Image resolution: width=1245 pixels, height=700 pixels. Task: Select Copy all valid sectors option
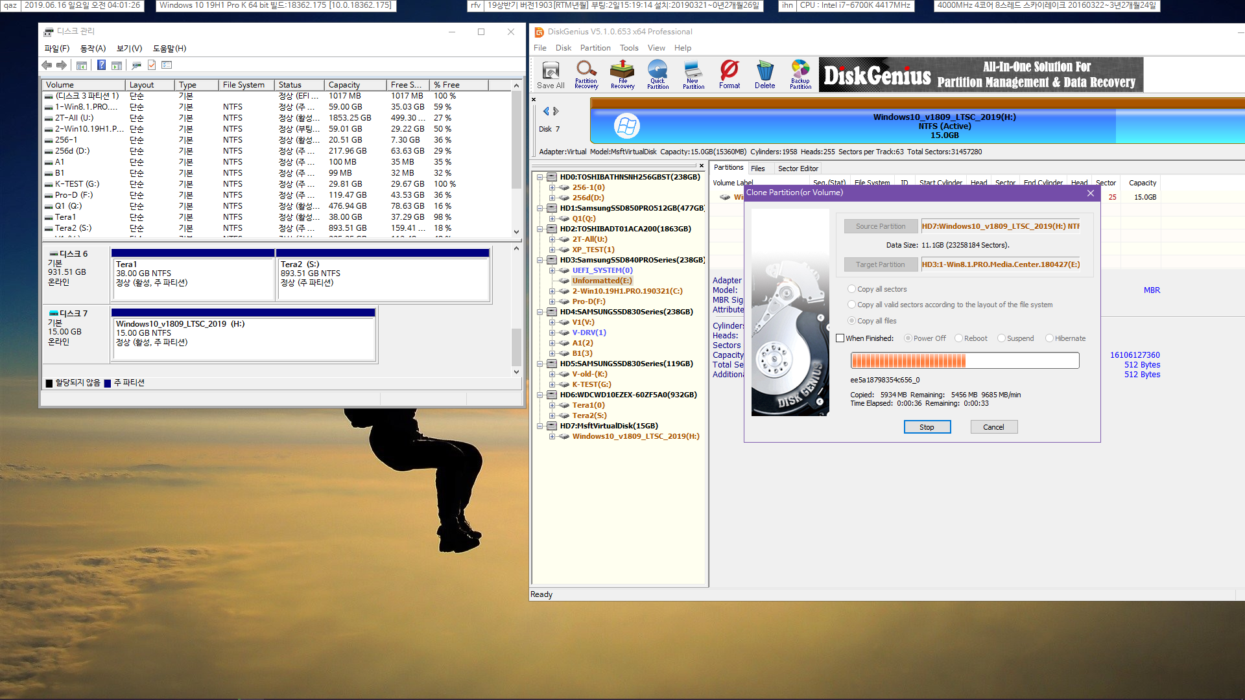click(852, 305)
